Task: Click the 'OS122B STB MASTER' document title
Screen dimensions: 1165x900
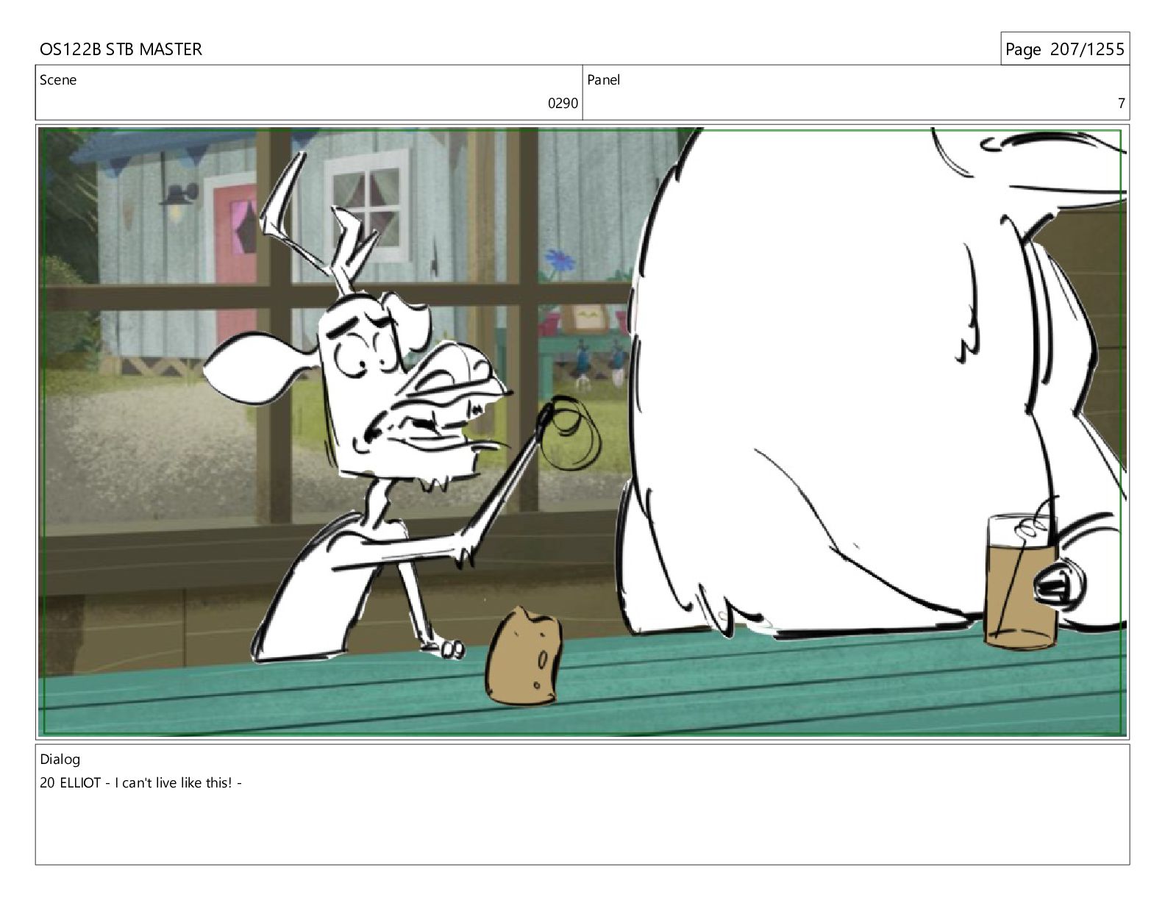Action: (x=121, y=49)
